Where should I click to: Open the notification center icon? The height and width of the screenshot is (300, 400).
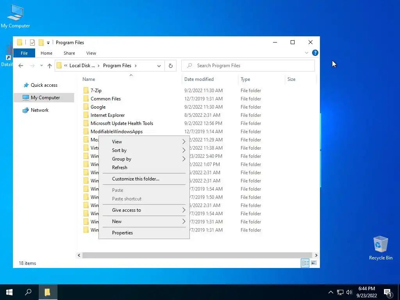388,293
